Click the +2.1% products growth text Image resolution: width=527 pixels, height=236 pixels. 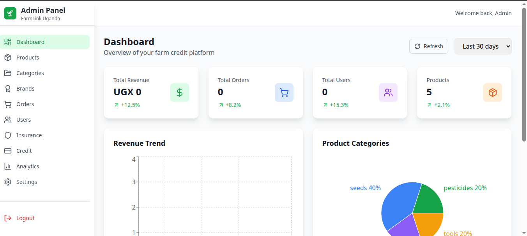click(x=442, y=105)
